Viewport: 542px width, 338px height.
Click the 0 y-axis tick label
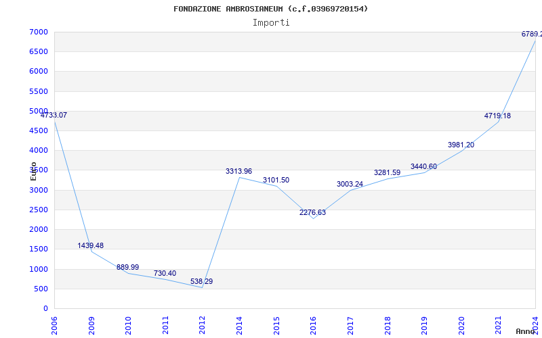click(45, 308)
